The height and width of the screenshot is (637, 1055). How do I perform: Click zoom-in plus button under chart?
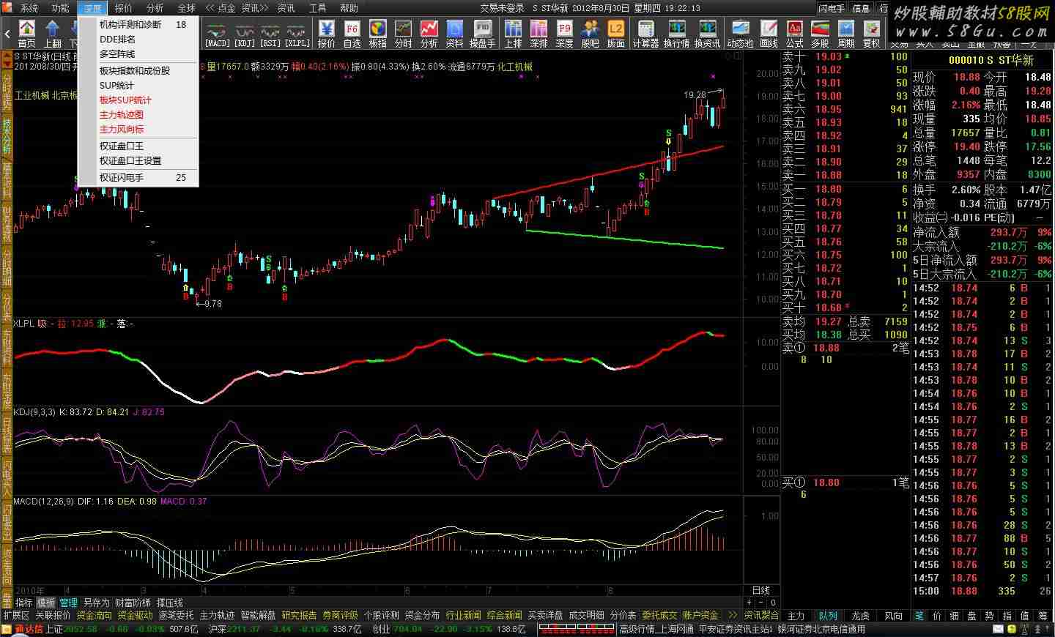(749, 603)
